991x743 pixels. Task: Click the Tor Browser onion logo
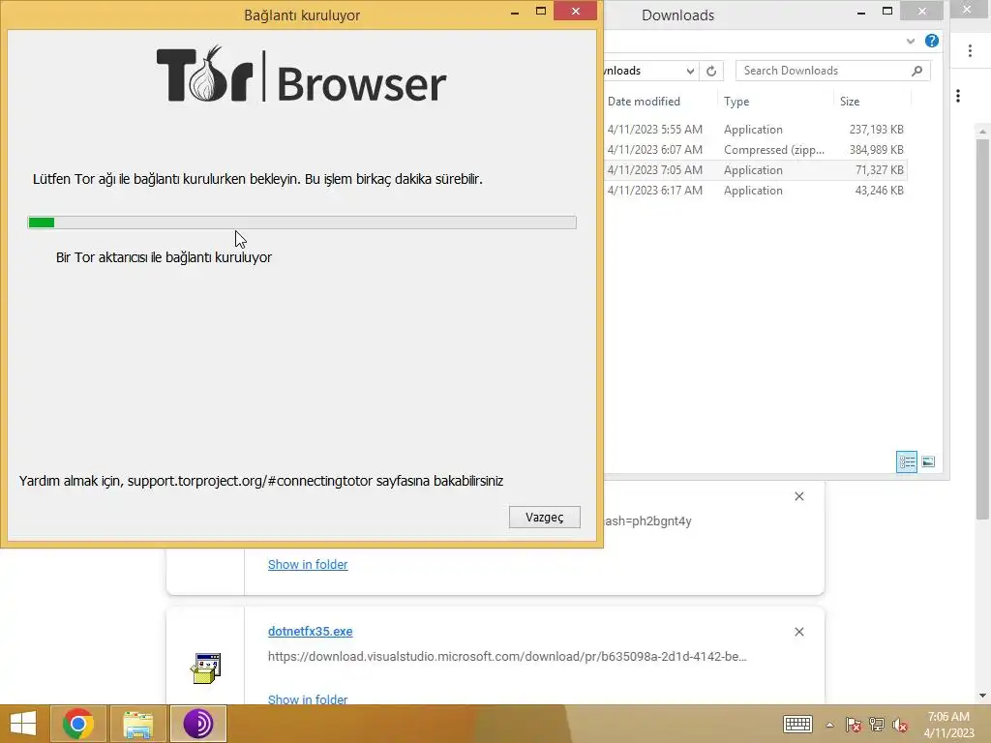[205, 74]
